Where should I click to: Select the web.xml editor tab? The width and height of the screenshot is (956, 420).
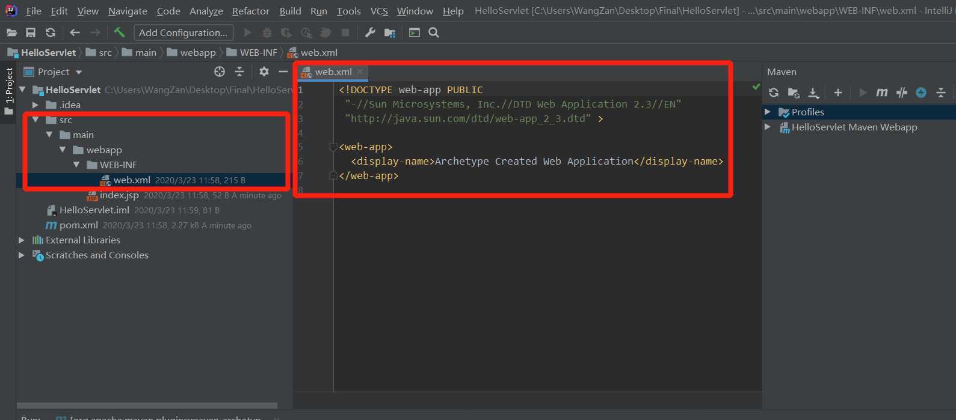coord(333,72)
